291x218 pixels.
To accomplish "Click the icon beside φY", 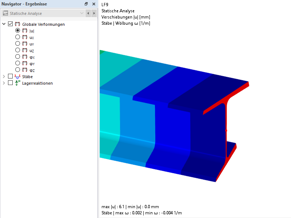I will [25, 63].
